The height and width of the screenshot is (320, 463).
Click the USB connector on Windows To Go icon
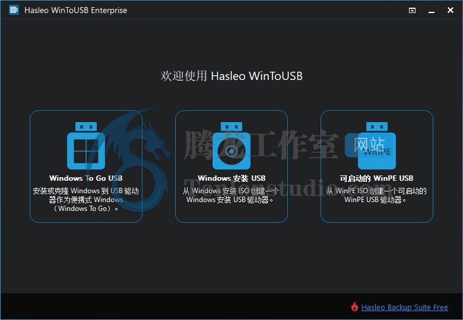coord(86,127)
